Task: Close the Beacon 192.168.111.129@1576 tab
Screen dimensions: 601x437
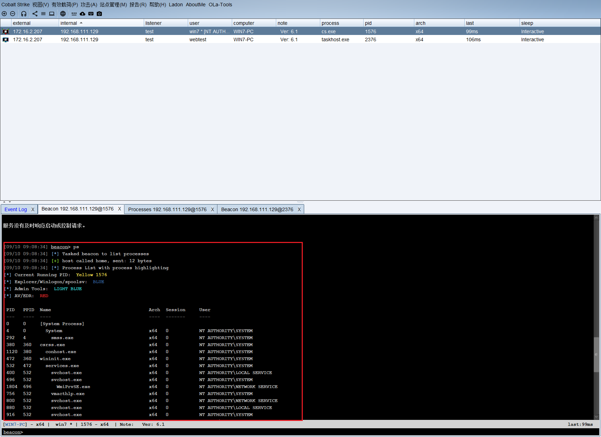Action: pos(120,209)
